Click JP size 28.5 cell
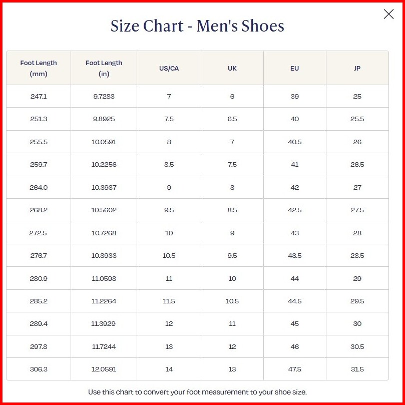Image resolution: width=405 pixels, height=405 pixels. (357, 256)
